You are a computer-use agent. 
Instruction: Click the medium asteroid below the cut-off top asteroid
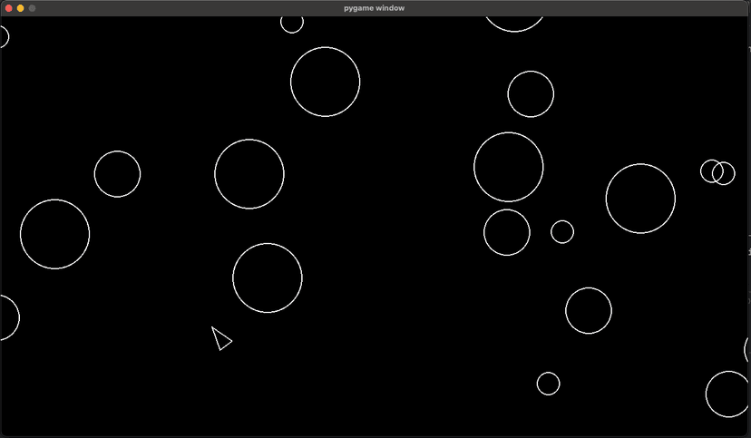(x=531, y=94)
